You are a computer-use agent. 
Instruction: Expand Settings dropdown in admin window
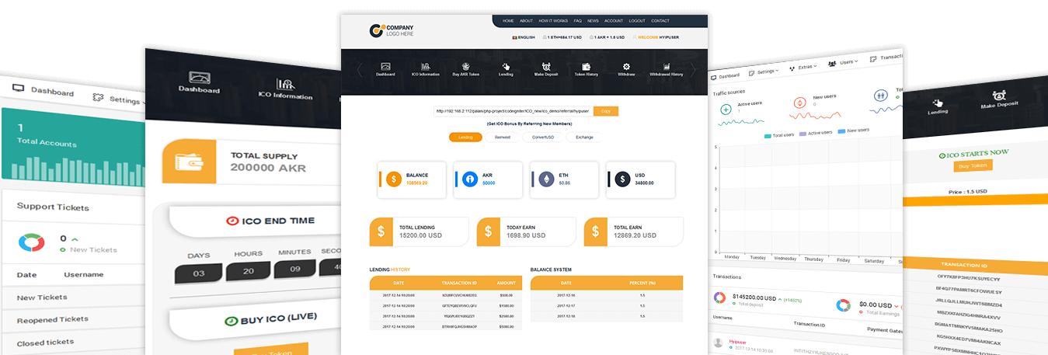tap(764, 72)
